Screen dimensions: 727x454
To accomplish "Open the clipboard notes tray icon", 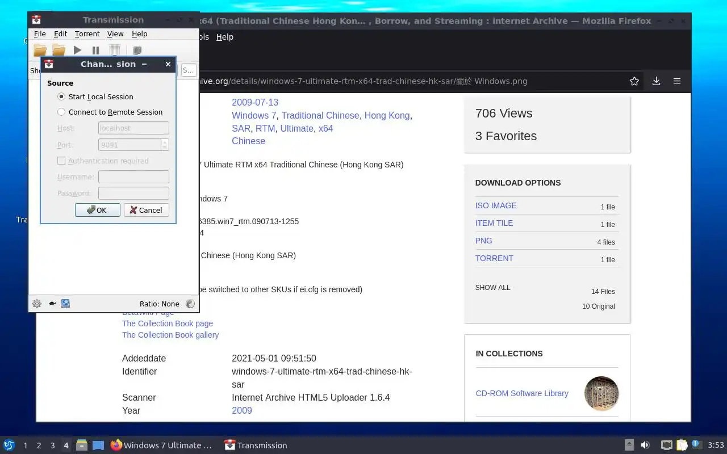I will click(682, 445).
